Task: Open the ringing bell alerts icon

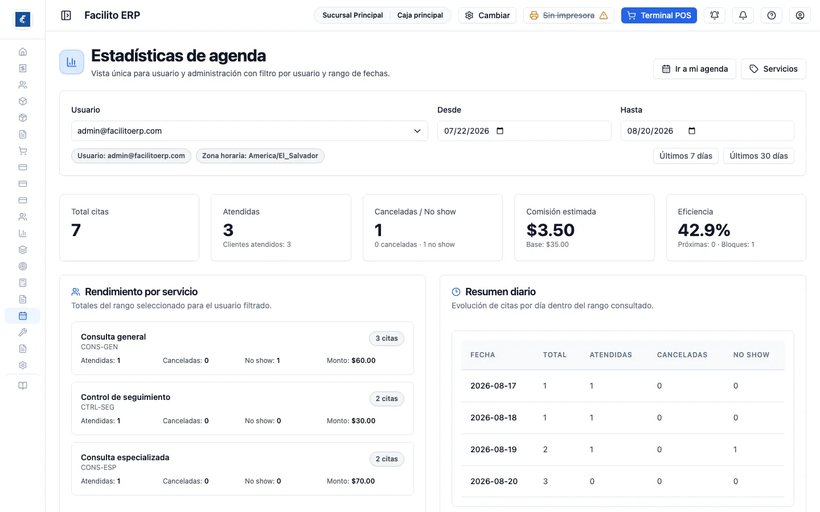Action: pos(715,15)
